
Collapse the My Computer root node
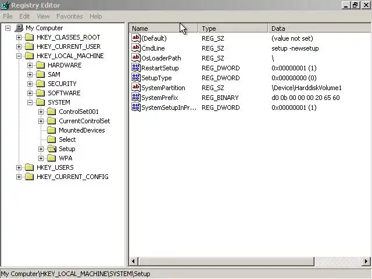click(x=8, y=28)
